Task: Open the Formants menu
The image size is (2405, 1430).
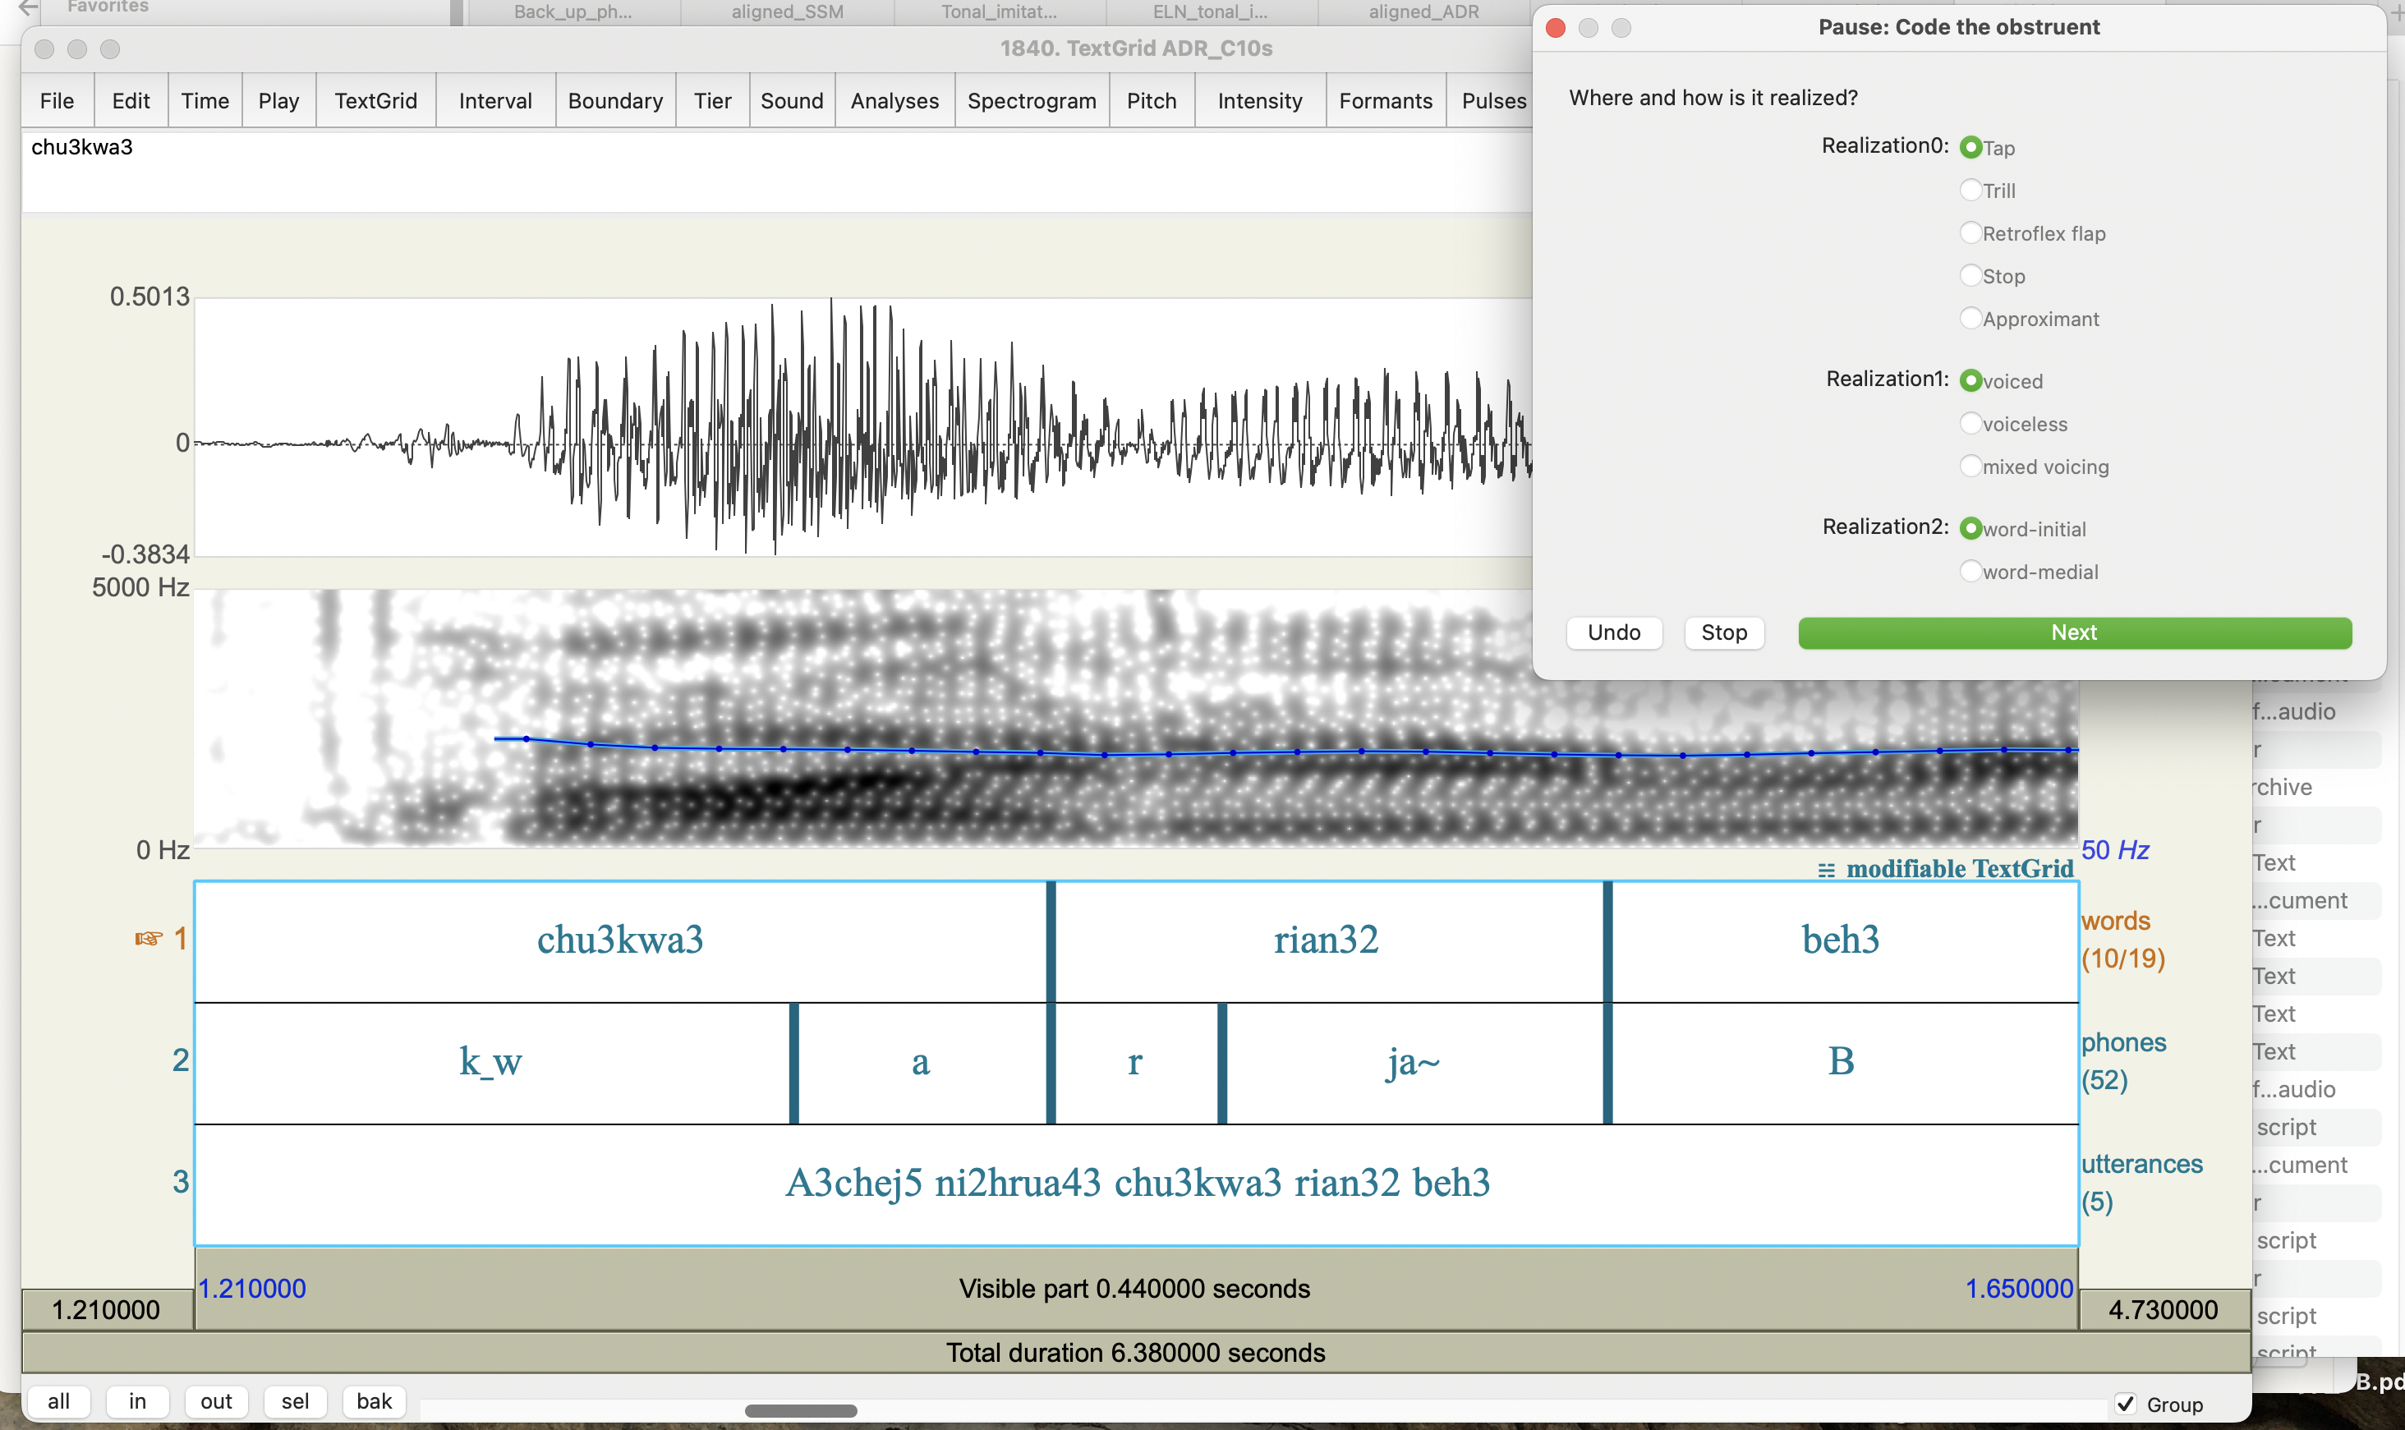Action: click(x=1385, y=101)
